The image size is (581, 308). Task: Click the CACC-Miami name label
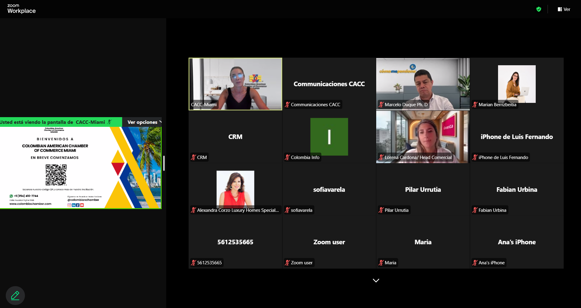[204, 105]
